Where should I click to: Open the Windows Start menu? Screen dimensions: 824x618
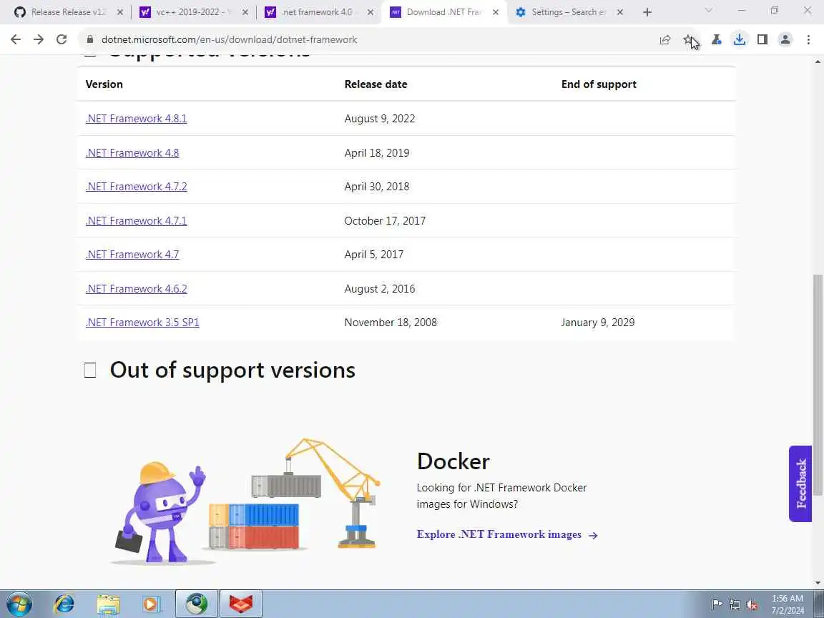[19, 604]
